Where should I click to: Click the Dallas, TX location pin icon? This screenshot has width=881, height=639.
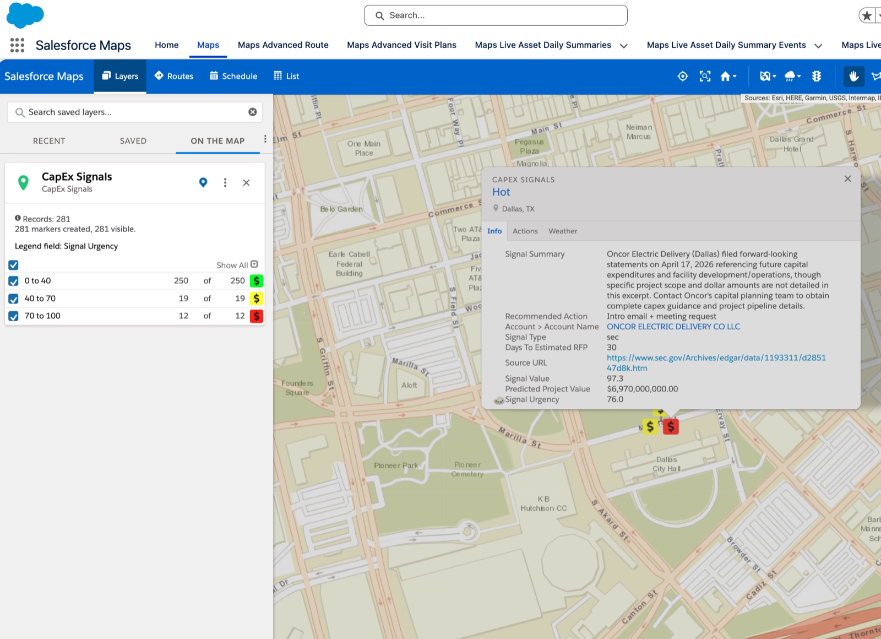point(496,208)
